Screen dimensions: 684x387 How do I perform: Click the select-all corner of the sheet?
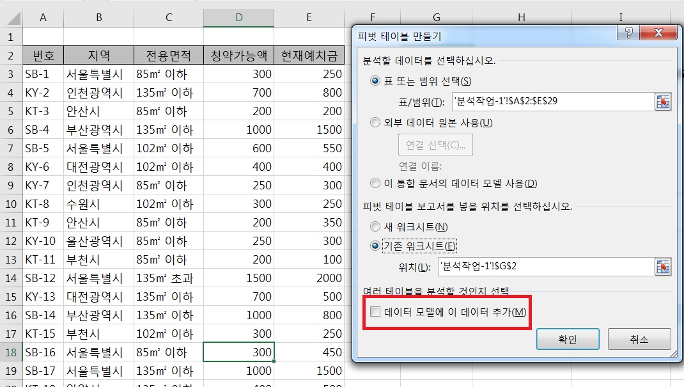pos(11,18)
